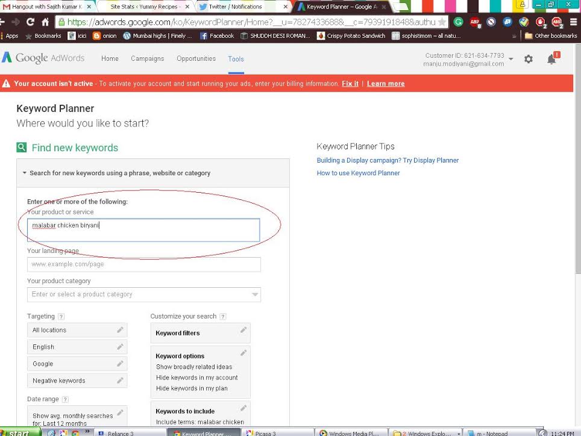
Task: Open the sophistimom bookmark
Action: pyautogui.click(x=427, y=36)
